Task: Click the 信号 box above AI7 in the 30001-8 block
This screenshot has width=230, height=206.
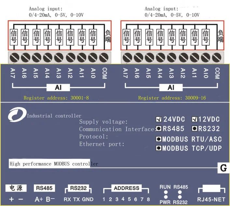Action: pyautogui.click(x=14, y=37)
